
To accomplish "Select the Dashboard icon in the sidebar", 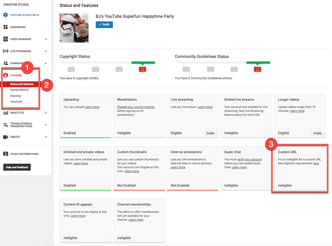I will pyautogui.click(x=5, y=27).
